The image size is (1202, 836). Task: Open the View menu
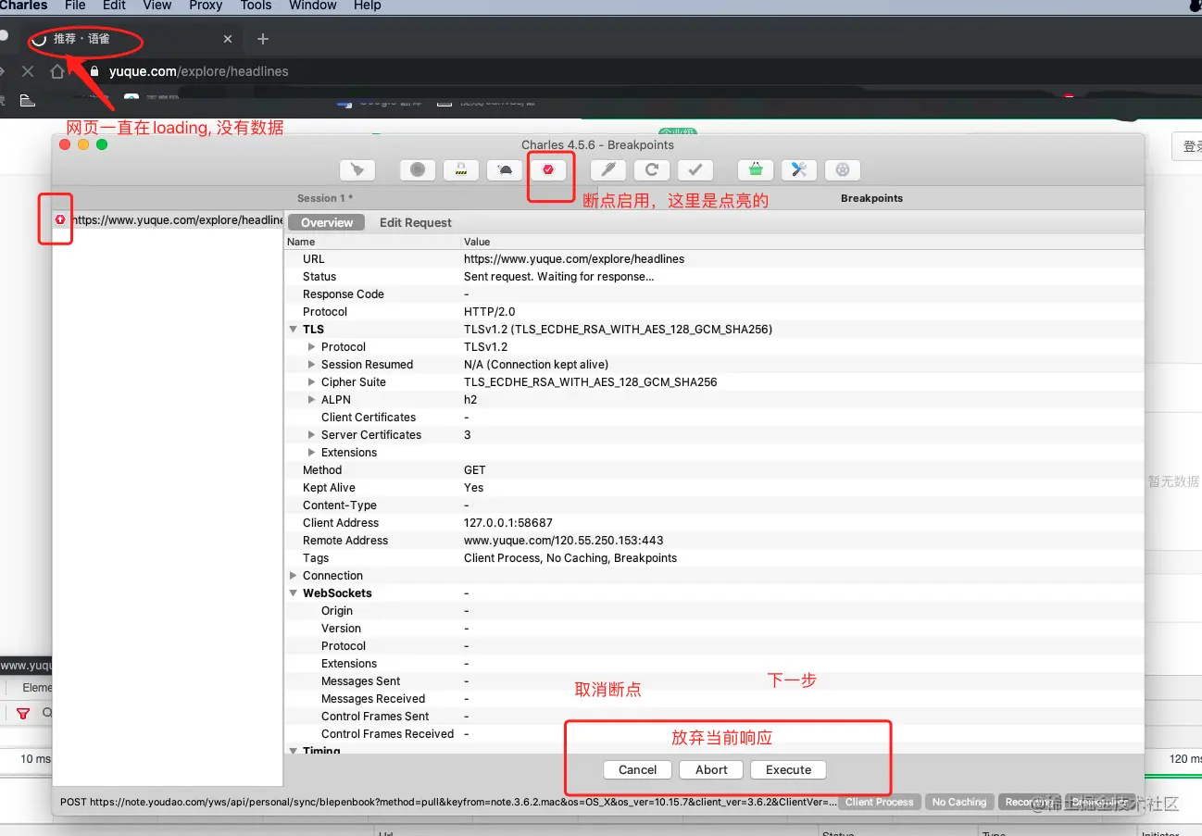pos(157,5)
